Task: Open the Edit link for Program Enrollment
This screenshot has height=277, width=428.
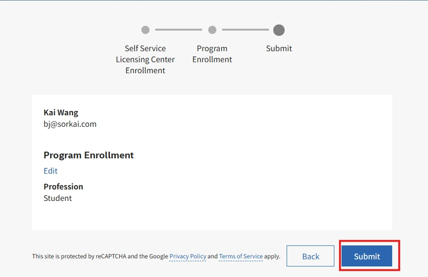Action: [51, 171]
